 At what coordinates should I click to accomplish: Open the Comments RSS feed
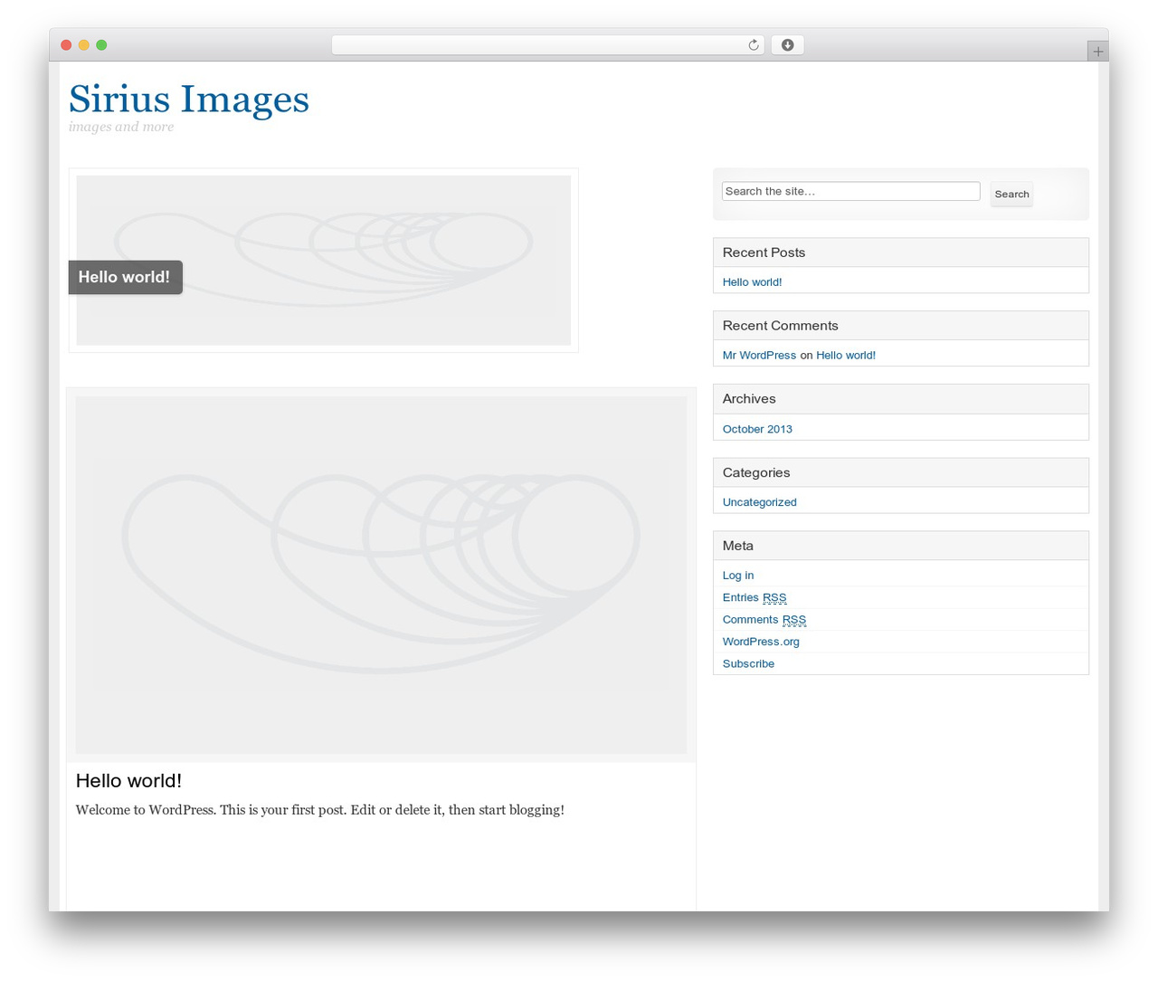764,619
